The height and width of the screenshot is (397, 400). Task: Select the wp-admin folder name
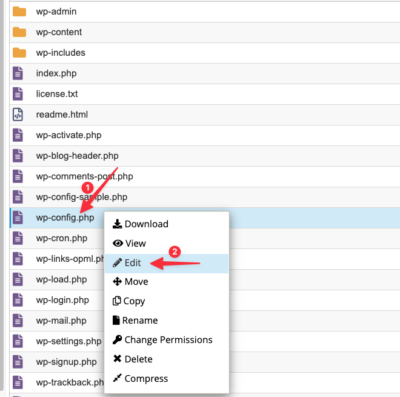[x=56, y=12]
